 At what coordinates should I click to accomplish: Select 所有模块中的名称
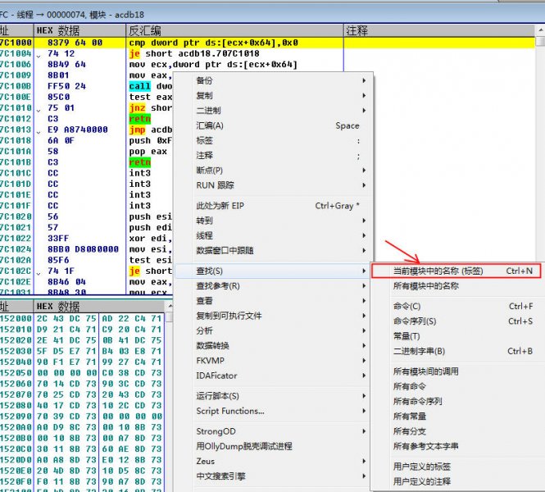click(456, 286)
